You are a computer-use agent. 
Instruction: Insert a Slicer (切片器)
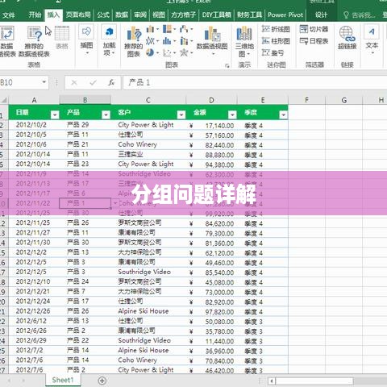314,29
